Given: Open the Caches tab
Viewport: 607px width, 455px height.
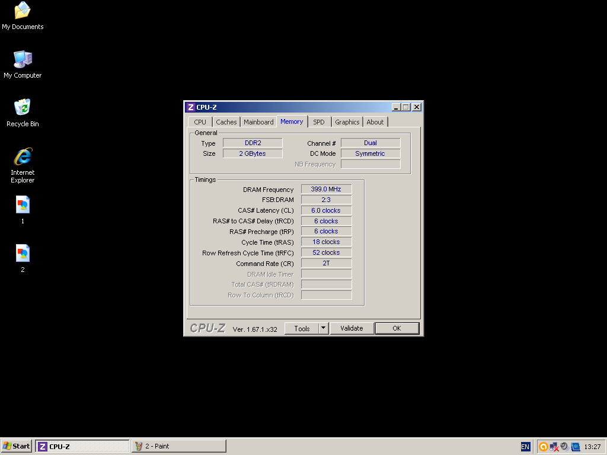Looking at the screenshot, I should [226, 122].
